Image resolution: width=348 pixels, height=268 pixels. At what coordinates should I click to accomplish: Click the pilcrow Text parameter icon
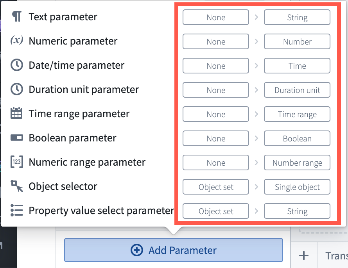click(17, 17)
